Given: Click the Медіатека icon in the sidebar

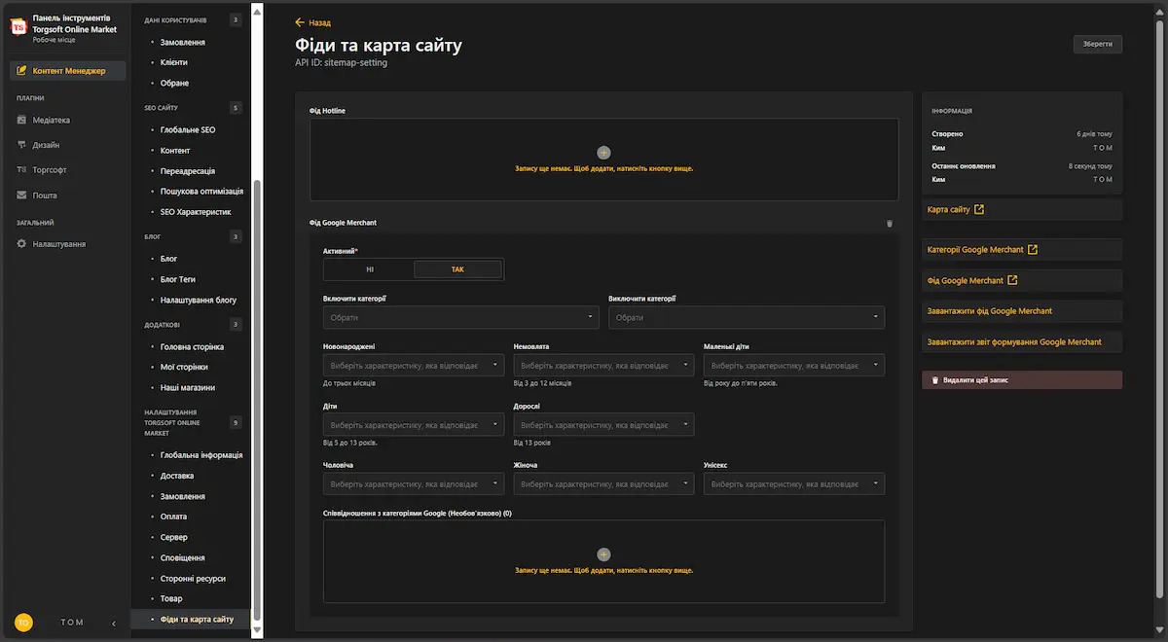Looking at the screenshot, I should click(x=21, y=121).
